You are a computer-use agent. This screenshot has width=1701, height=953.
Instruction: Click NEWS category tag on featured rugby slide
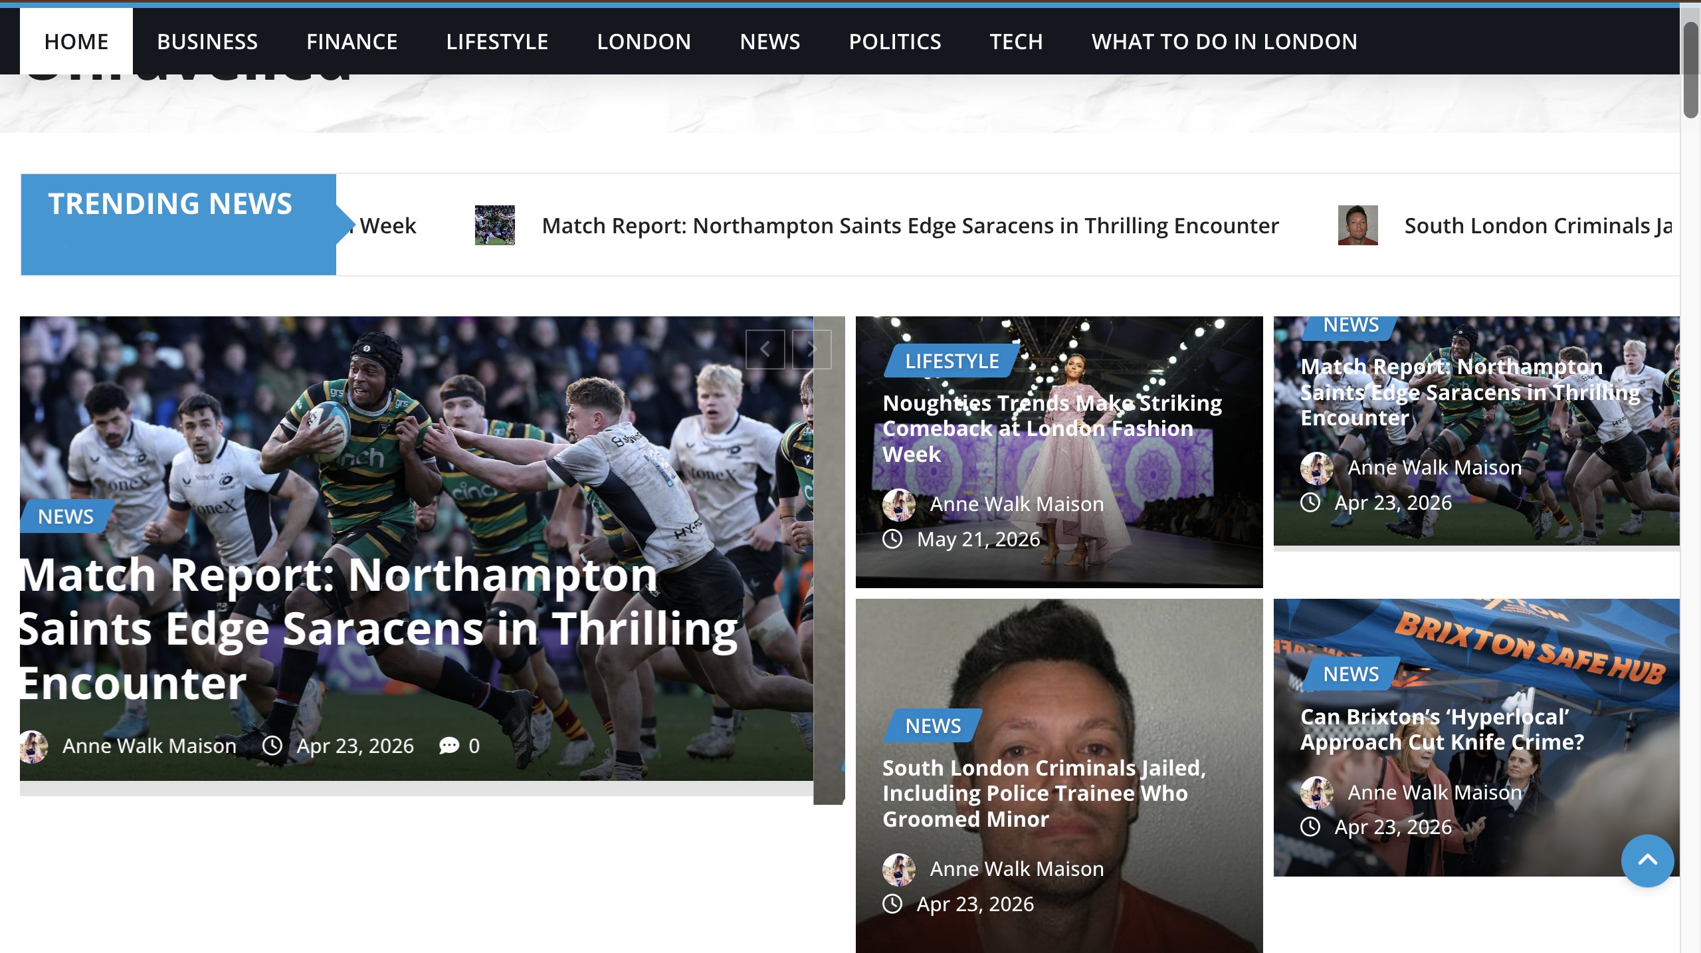point(66,516)
